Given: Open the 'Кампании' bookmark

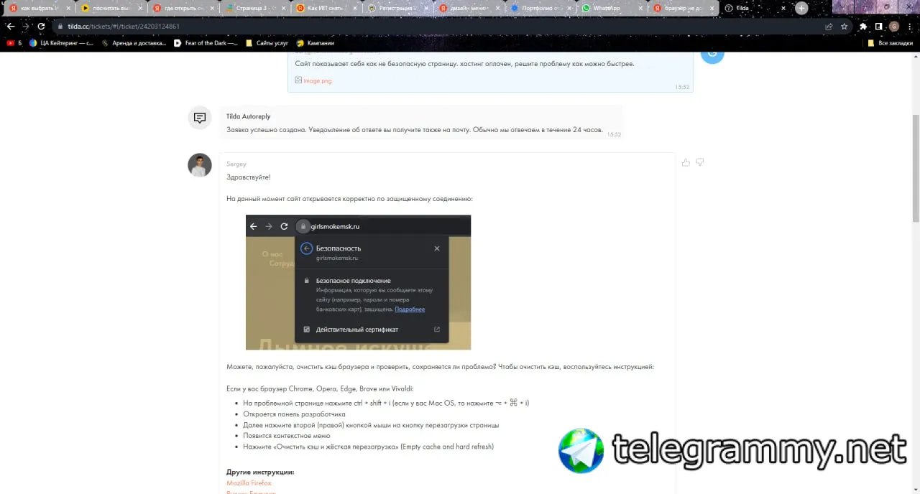Looking at the screenshot, I should pos(315,43).
